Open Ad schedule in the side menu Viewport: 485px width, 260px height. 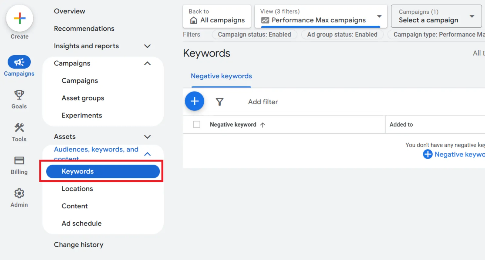coord(82,223)
